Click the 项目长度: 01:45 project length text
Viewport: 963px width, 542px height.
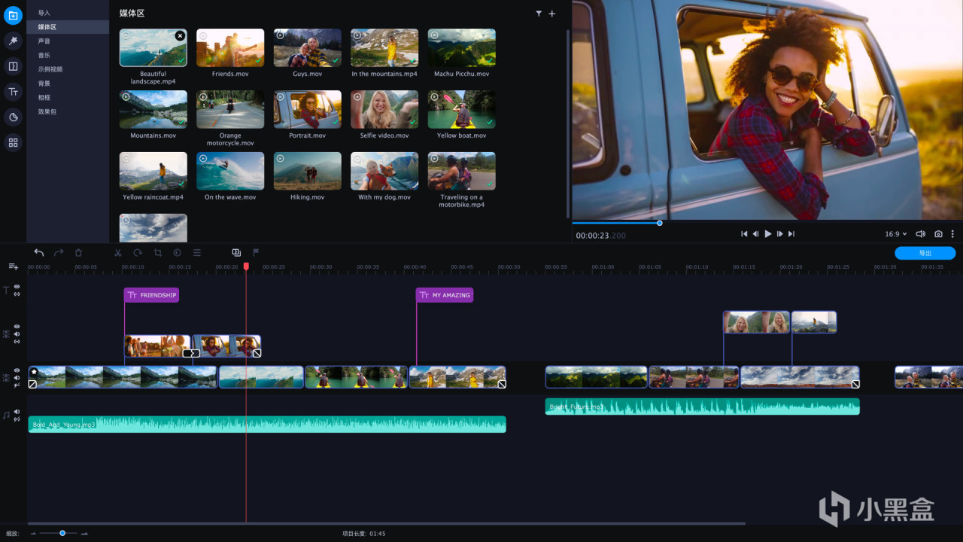click(x=364, y=534)
